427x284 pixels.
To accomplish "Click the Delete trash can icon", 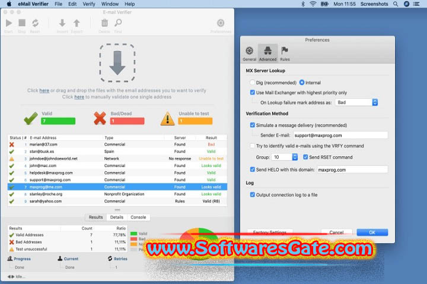I will pos(104,23).
